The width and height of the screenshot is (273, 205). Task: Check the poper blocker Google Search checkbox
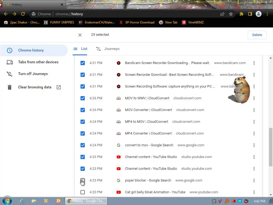83,180
